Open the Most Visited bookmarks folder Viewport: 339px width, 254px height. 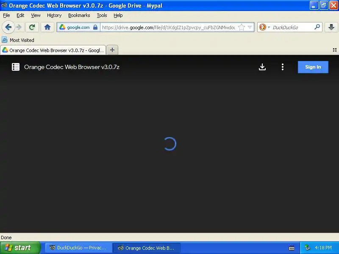point(18,40)
